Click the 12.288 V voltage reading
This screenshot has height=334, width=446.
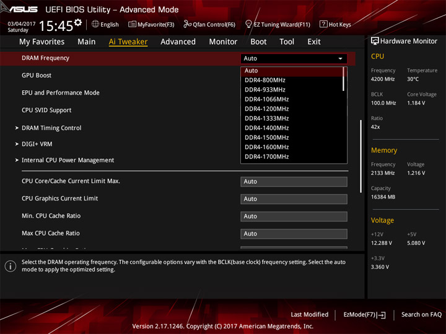(382, 244)
